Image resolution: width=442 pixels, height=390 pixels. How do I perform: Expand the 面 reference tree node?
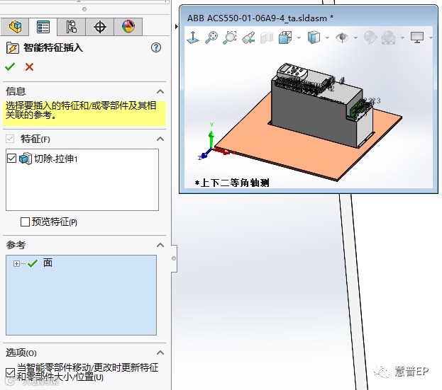[x=16, y=263]
